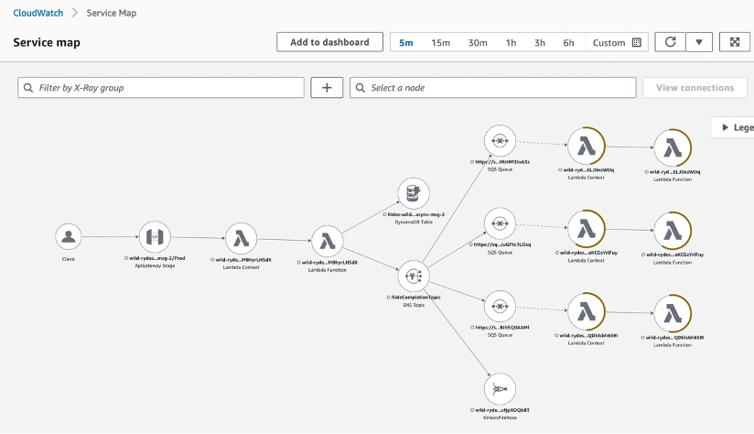The image size is (754, 434).
Task: Click the plus button beside X-Ray filter
Action: coord(327,88)
